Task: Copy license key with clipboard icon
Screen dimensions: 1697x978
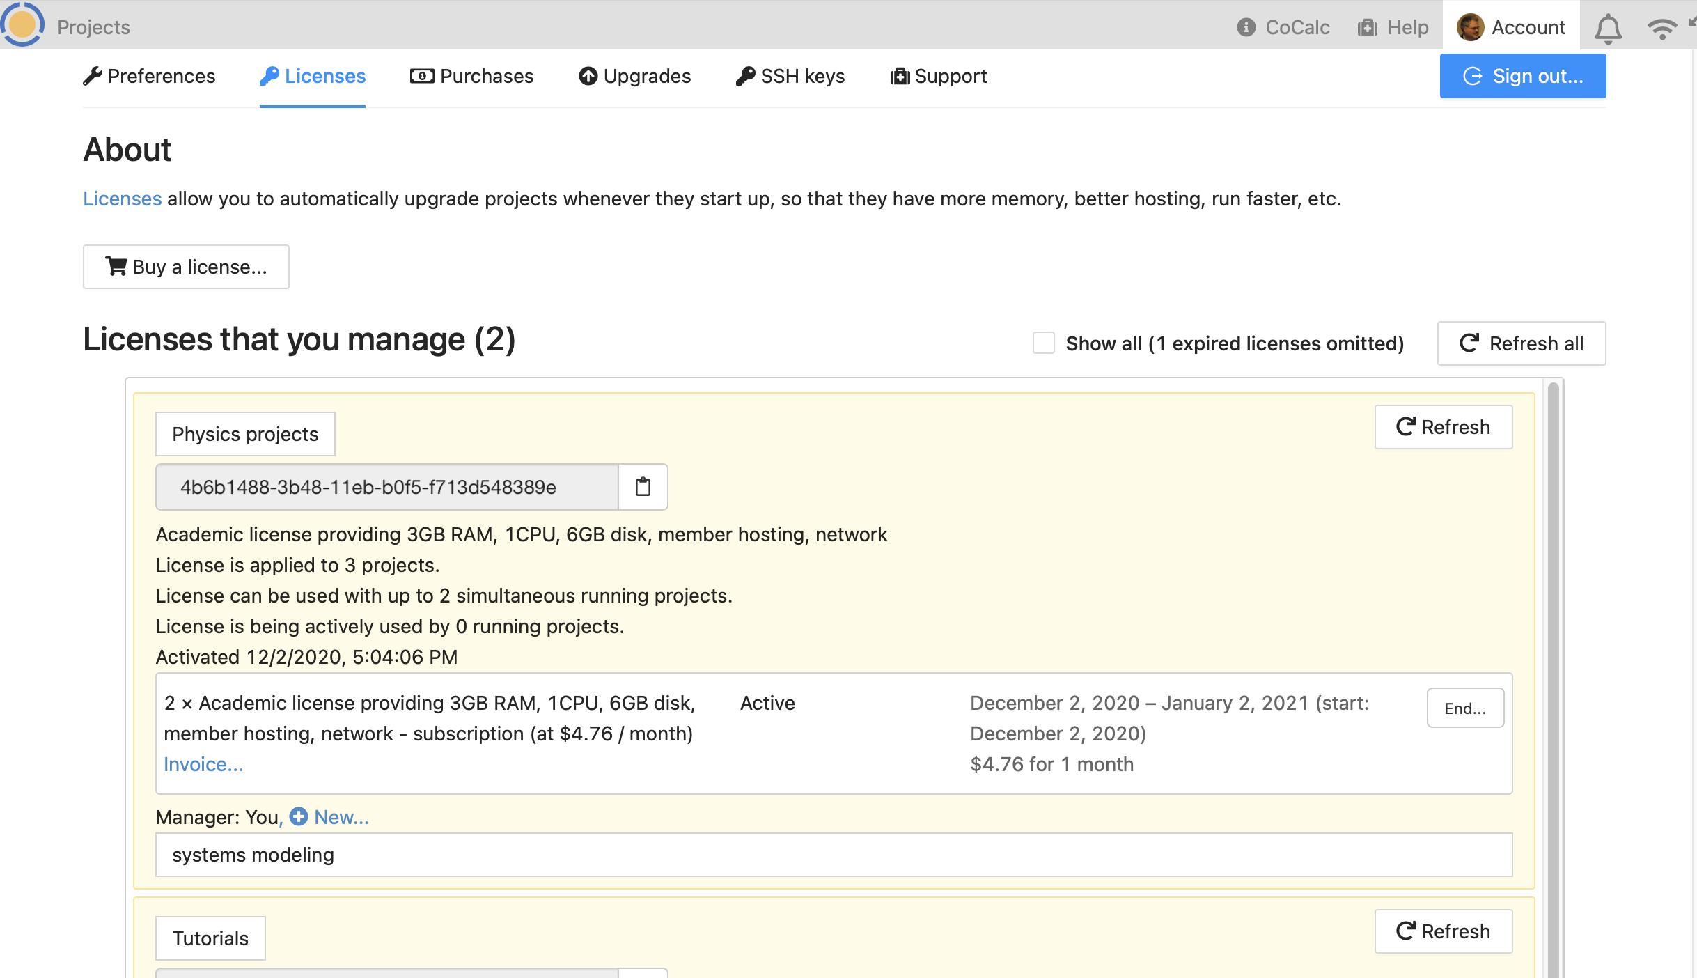Action: pyautogui.click(x=643, y=487)
